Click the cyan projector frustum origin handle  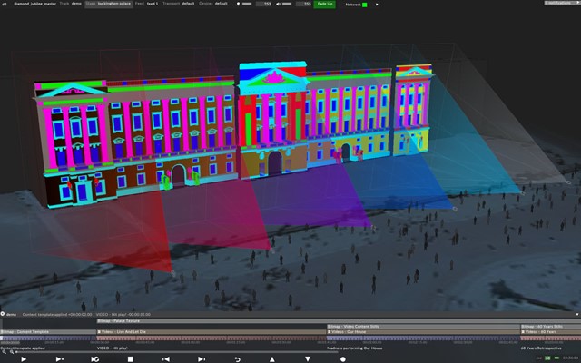pos(523,193)
